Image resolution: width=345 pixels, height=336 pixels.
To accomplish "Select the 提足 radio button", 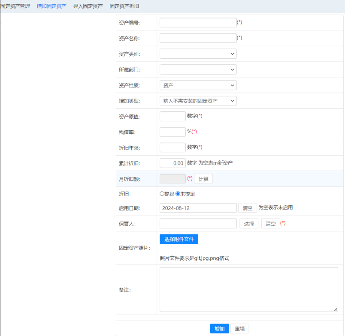I will tap(162, 194).
